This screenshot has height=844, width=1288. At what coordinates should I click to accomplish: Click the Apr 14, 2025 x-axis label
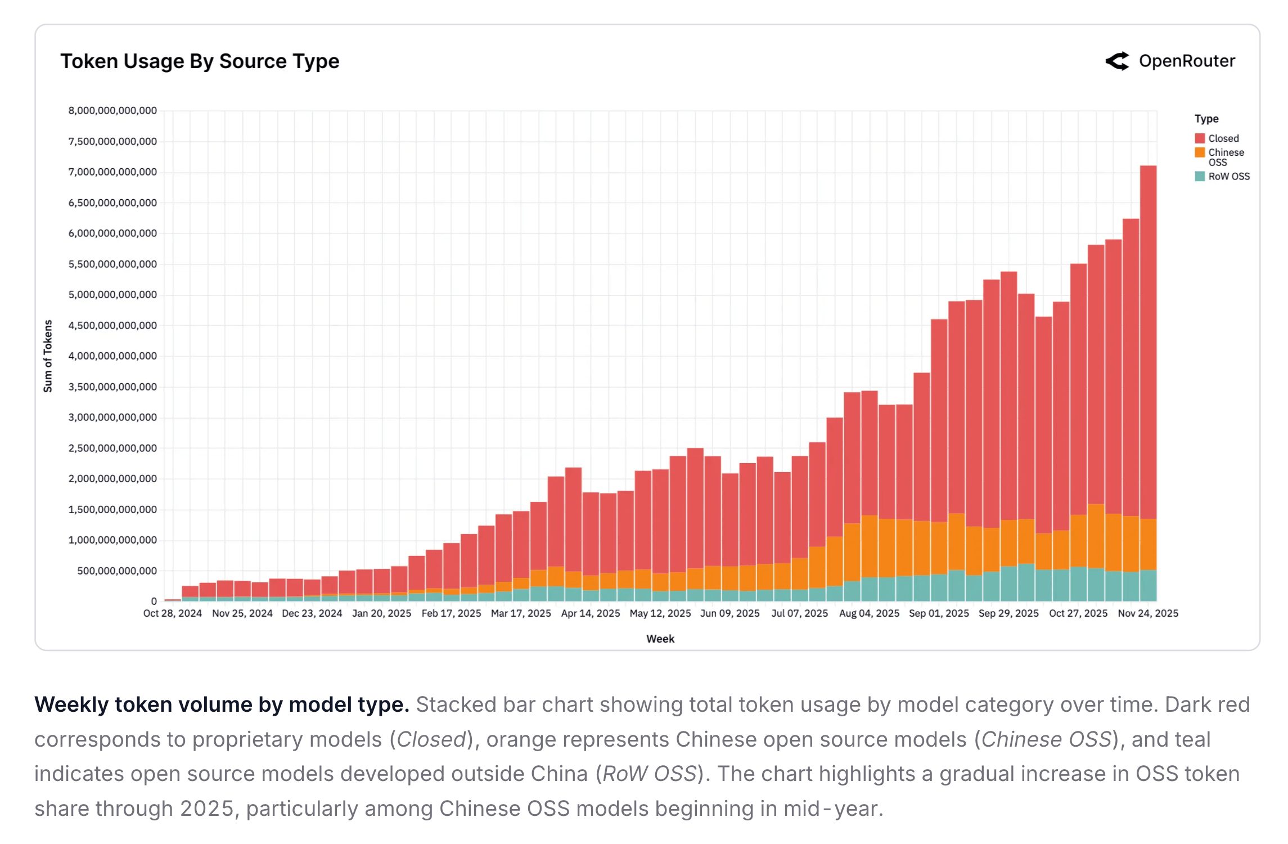[590, 613]
